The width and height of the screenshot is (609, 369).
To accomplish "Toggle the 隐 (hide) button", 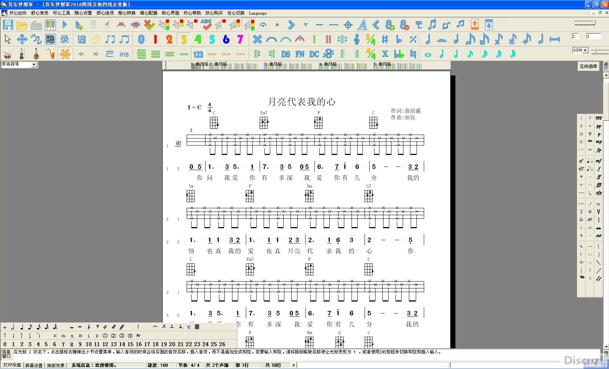I will point(50,39).
